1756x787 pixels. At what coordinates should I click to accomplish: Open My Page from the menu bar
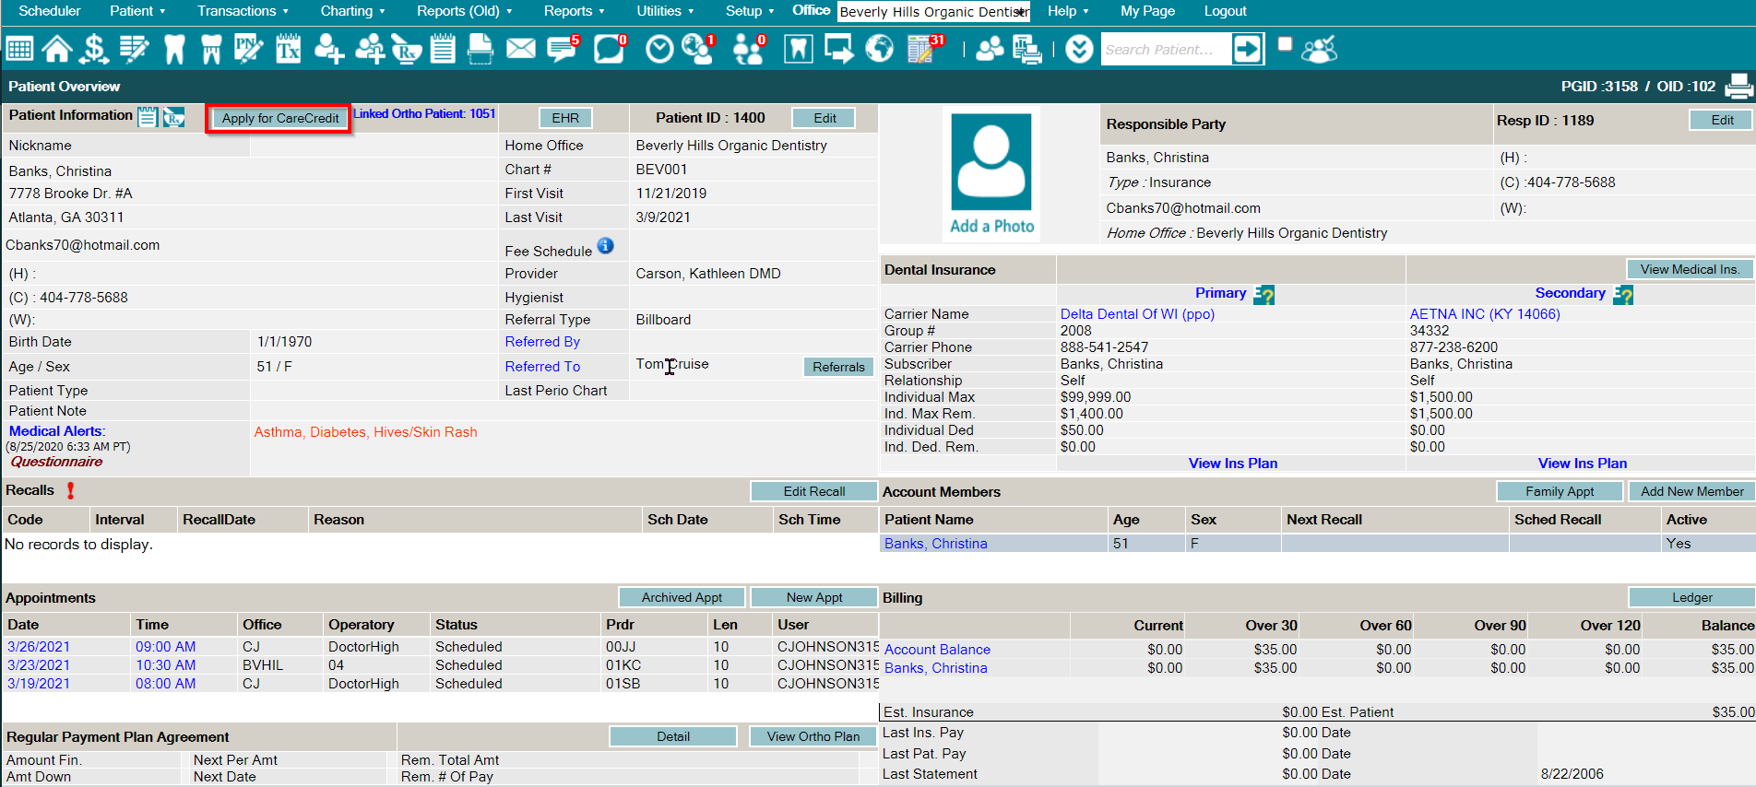pyautogui.click(x=1147, y=11)
